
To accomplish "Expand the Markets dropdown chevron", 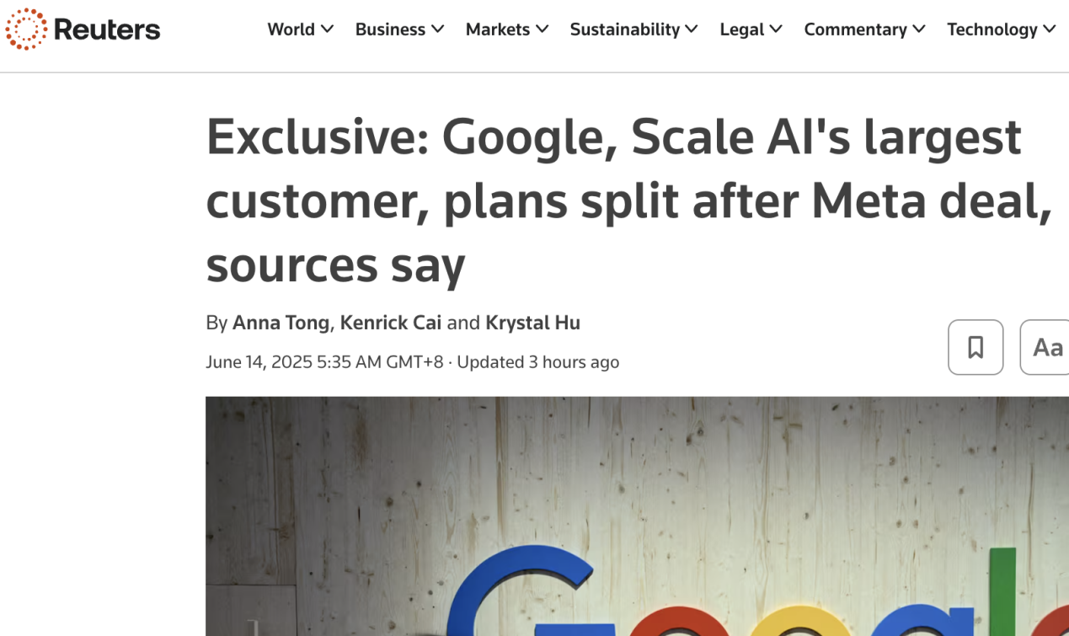I will [543, 29].
